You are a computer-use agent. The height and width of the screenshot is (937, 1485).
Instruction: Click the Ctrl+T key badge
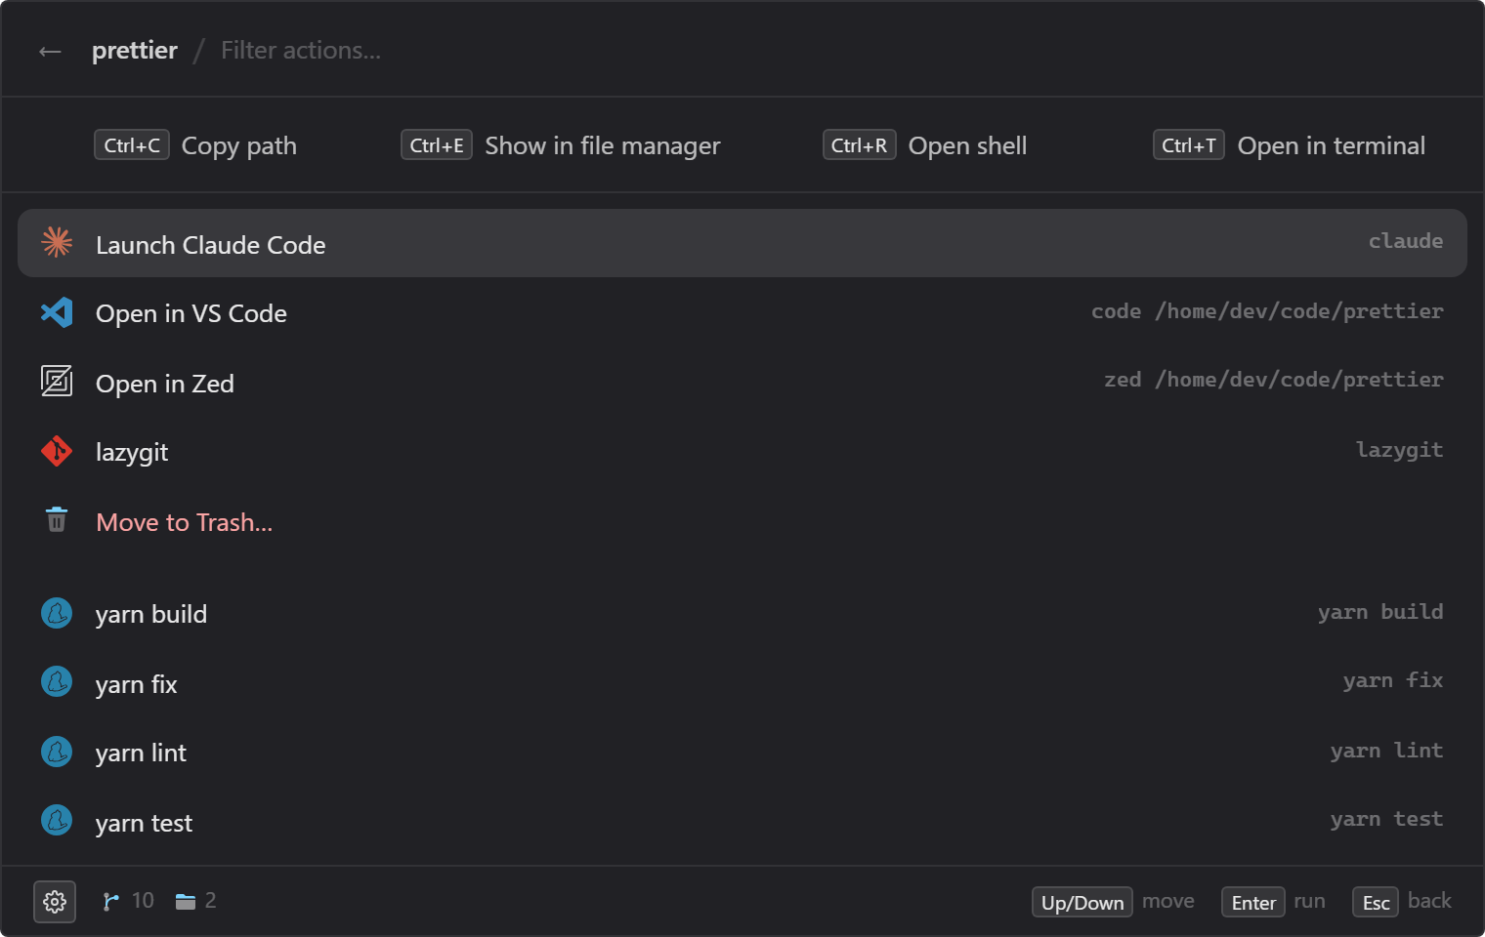pyautogui.click(x=1189, y=144)
